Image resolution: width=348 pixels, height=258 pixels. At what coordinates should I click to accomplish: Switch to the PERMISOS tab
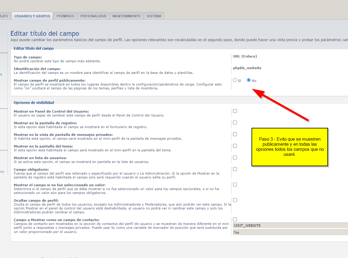click(65, 16)
